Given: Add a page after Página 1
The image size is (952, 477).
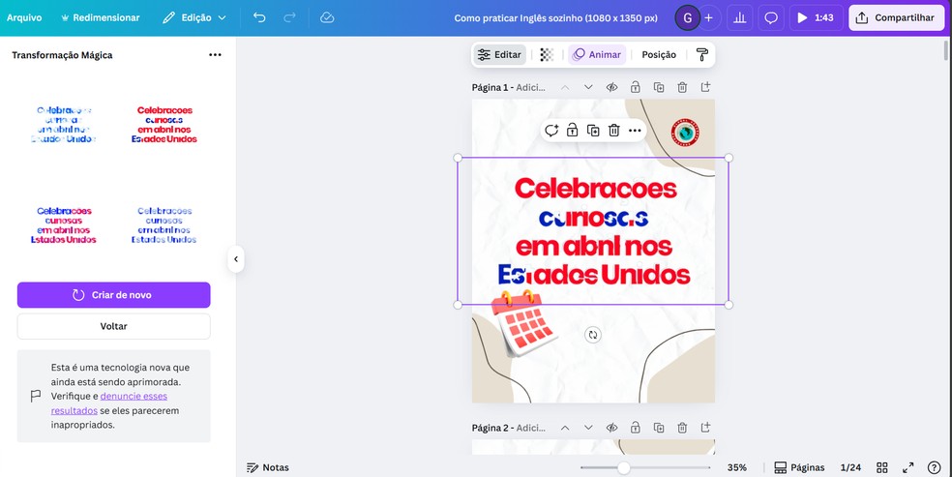Looking at the screenshot, I should pos(705,87).
